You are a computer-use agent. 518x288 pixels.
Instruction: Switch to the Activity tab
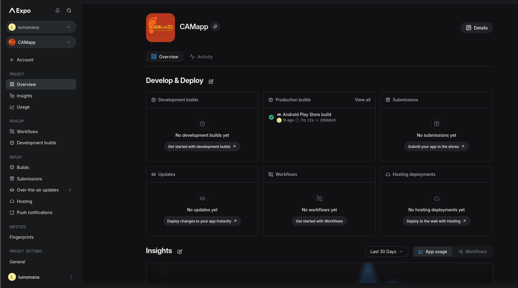(201, 57)
